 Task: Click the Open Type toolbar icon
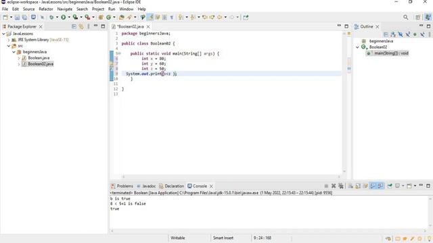click(x=122, y=17)
